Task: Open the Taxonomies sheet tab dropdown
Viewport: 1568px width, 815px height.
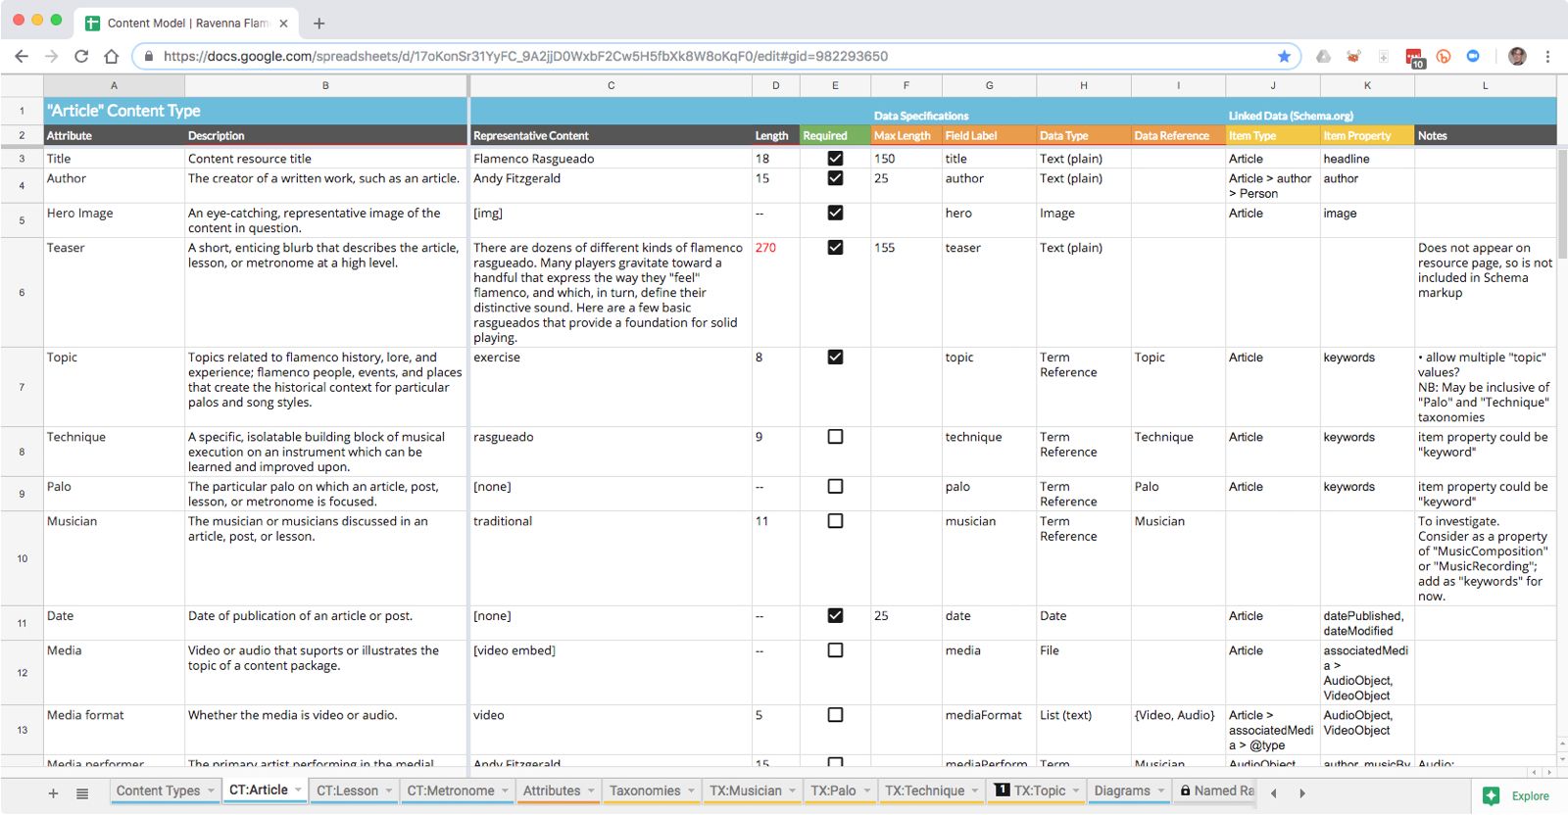Action: click(x=691, y=791)
